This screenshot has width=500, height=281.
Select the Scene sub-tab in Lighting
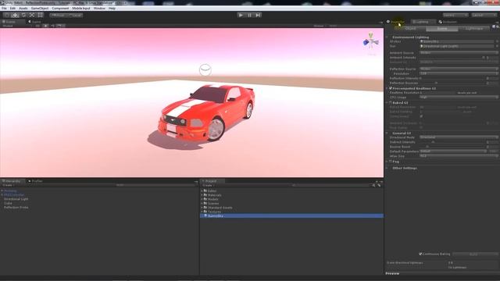[x=442, y=28]
